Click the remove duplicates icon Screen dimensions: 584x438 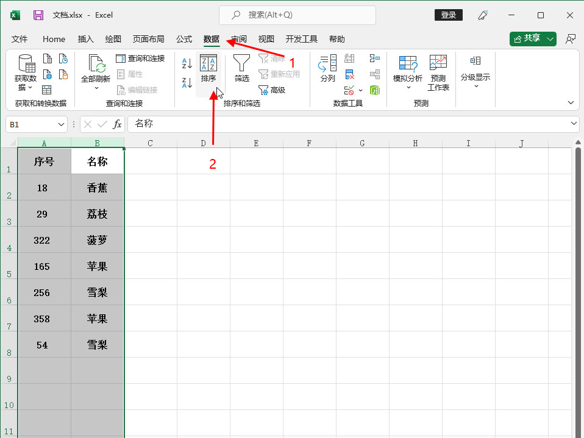click(350, 74)
